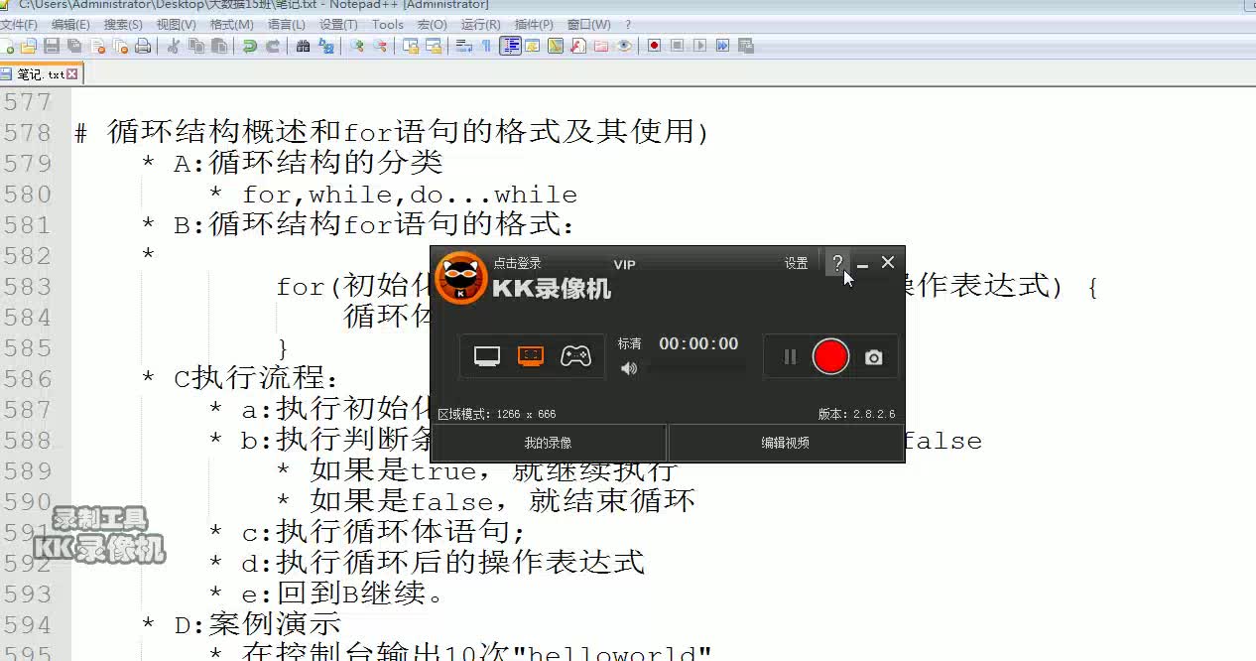Take a snapshot with the camera icon

[x=873, y=356]
